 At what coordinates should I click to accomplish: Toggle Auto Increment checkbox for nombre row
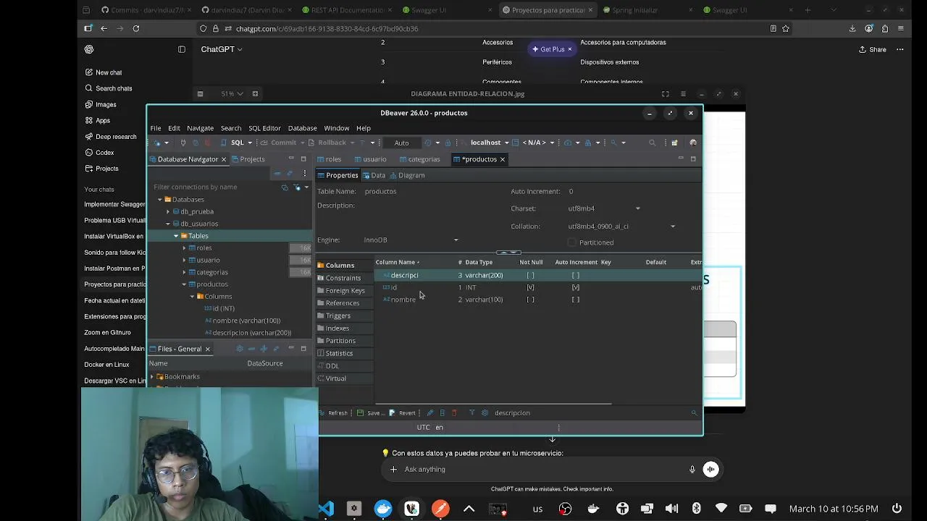click(576, 300)
